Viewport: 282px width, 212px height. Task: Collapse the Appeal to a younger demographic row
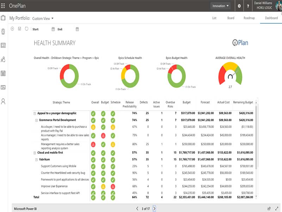(x=35, y=113)
